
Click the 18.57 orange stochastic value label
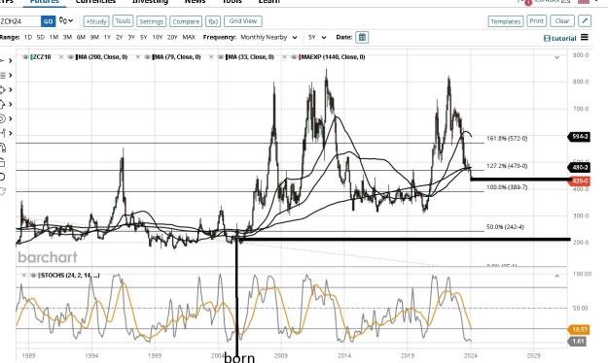[578, 330]
